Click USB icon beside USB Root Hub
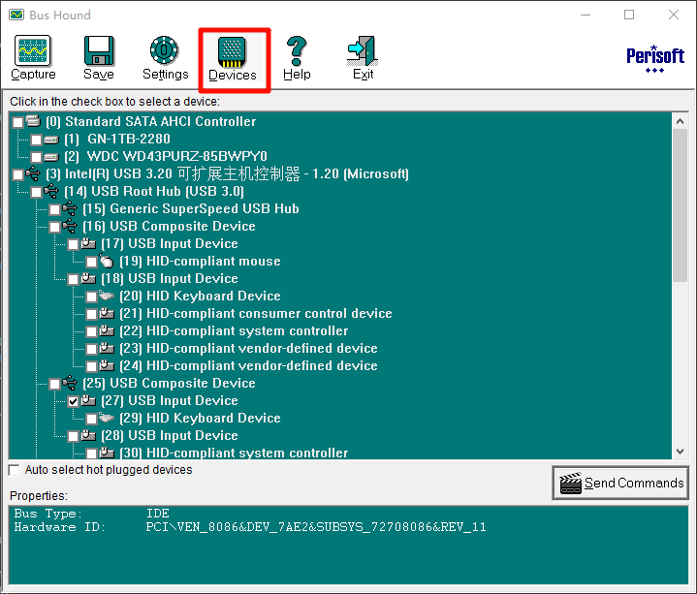Image resolution: width=697 pixels, height=594 pixels. point(51,191)
